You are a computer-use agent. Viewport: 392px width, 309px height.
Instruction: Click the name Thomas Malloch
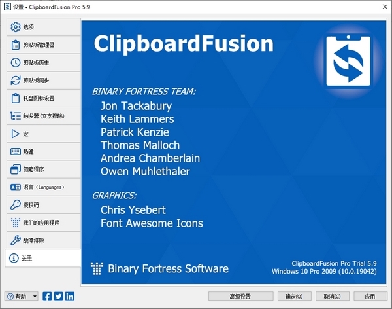point(140,145)
